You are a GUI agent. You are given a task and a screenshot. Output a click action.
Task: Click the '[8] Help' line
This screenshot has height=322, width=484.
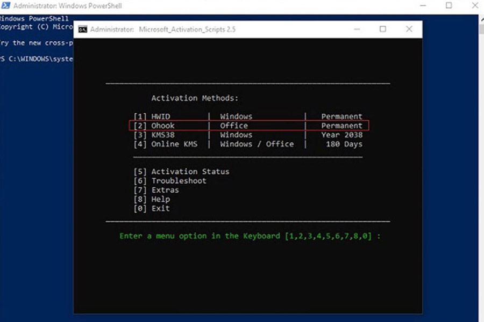point(152,199)
